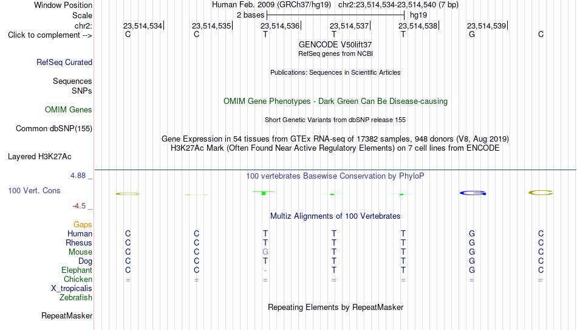This screenshot has height=330, width=577.
Task: Click the 100 Vert. Cons track label
Action: tap(34, 190)
